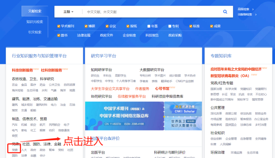The image size is (275, 158).
Task: Open the 出版平台 section link
Action: point(98,152)
